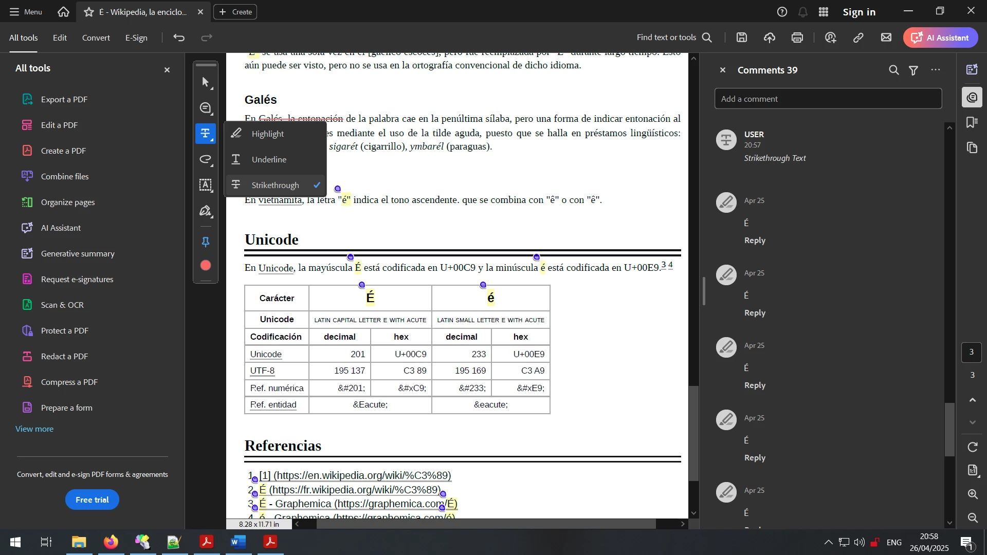
Task: Click the lasso draw freeform tool
Action: (x=206, y=159)
